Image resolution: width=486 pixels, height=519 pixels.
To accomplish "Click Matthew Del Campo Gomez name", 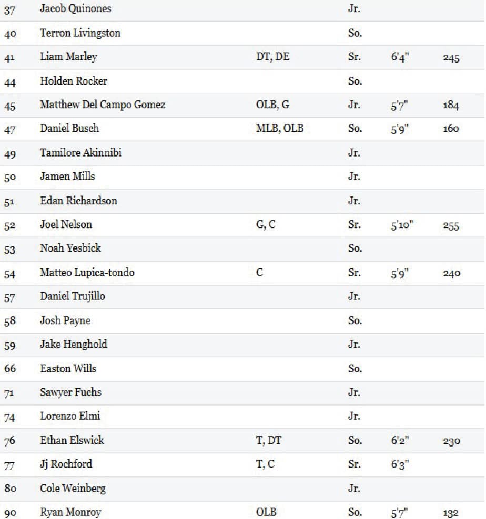I will [x=103, y=105].
